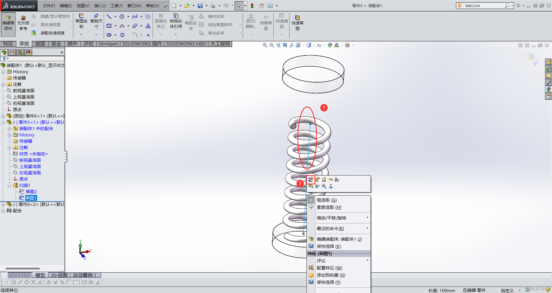Click the 草图绘制 (Sketch) tool
552x293 pixels.
[81, 21]
